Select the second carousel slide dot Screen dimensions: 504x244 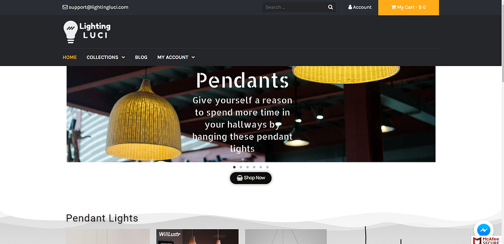(x=241, y=167)
